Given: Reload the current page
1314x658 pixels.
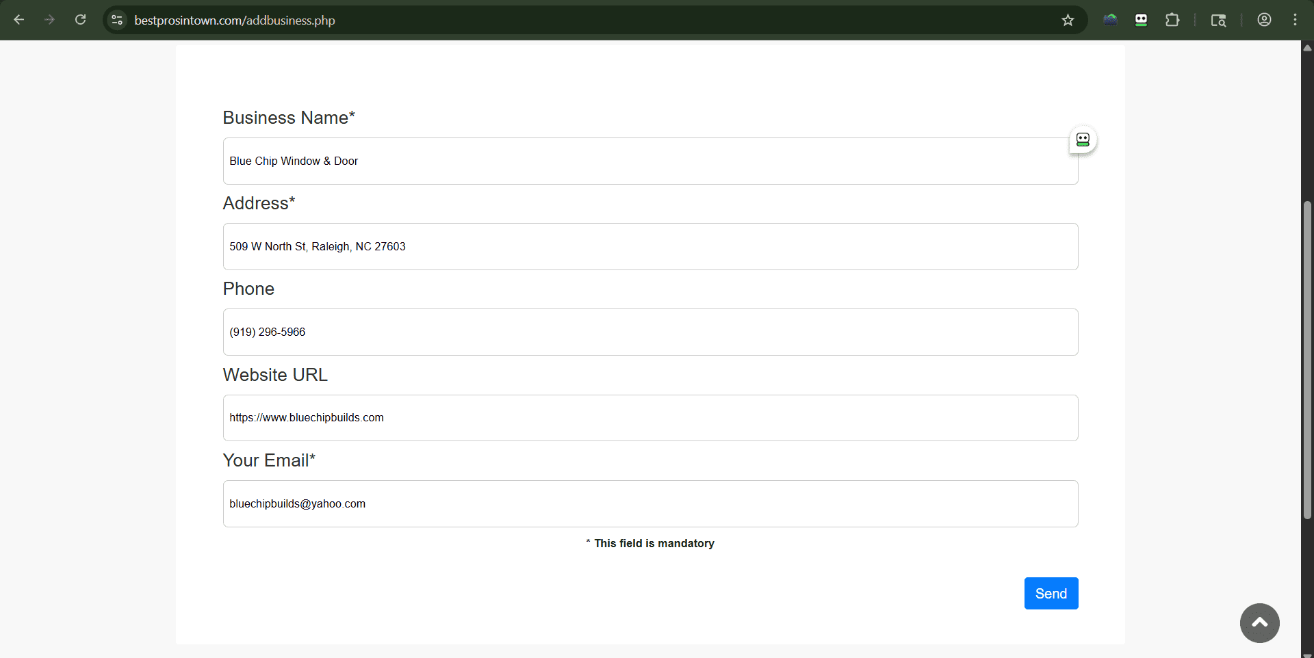Looking at the screenshot, I should (x=80, y=20).
